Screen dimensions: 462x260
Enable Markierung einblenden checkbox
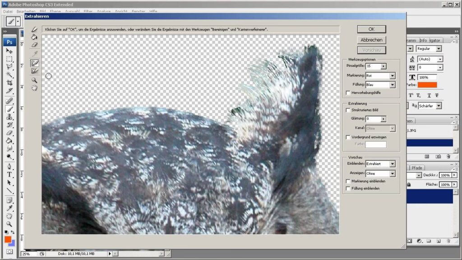[348, 181]
